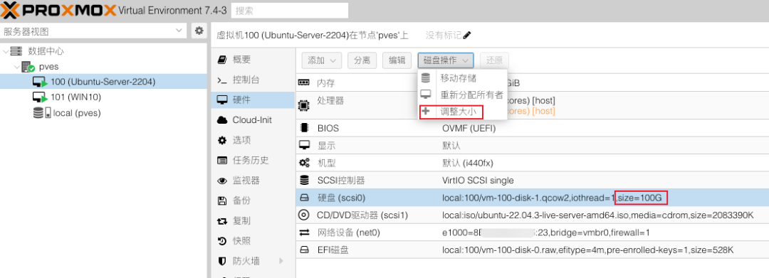Open the 监视器 monitor tab
The width and height of the screenshot is (769, 278).
click(253, 180)
